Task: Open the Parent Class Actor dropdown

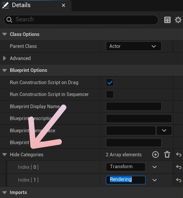Action: click(133, 46)
